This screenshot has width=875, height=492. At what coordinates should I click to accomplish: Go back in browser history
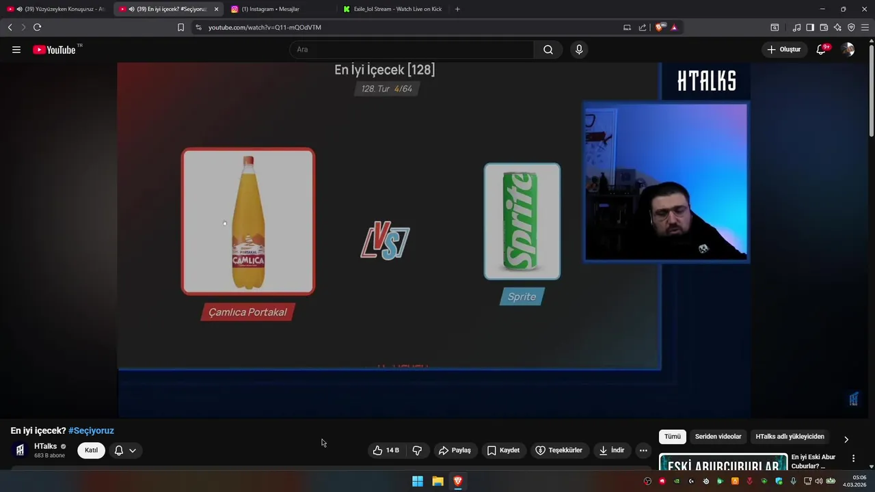point(10,27)
